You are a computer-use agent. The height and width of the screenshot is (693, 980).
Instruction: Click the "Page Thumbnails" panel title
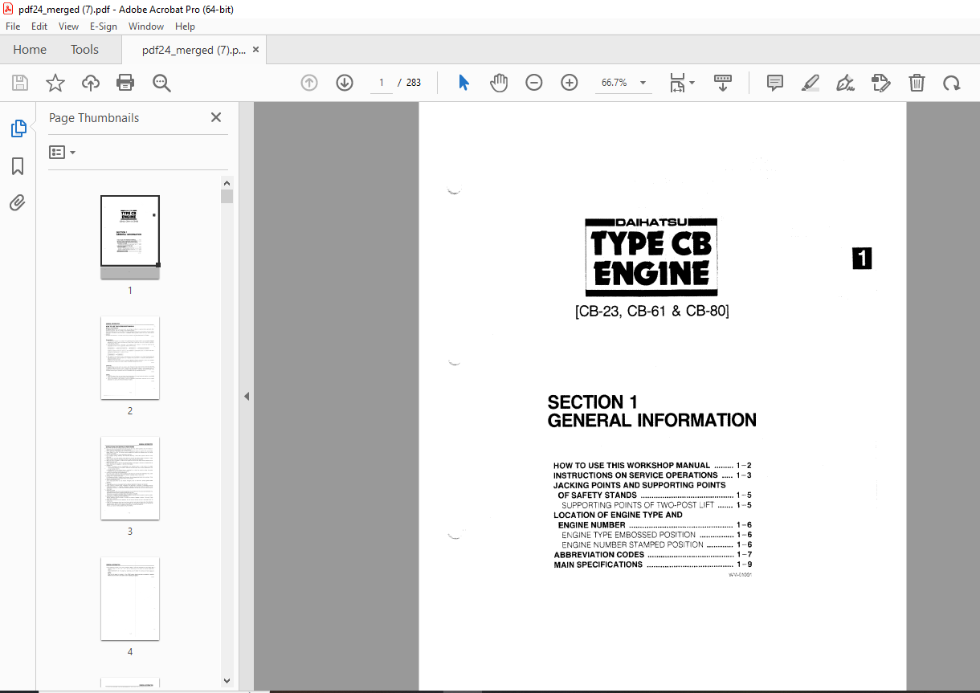94,117
